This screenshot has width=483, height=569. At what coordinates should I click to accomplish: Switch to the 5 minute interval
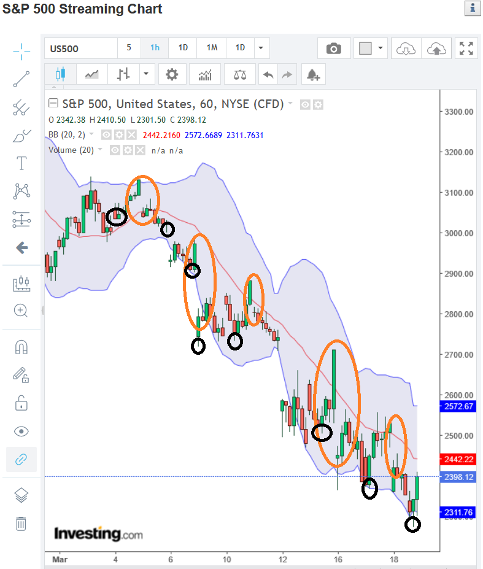pyautogui.click(x=129, y=48)
